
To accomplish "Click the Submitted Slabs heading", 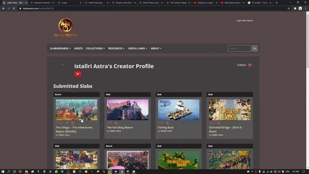I will pos(73,86).
